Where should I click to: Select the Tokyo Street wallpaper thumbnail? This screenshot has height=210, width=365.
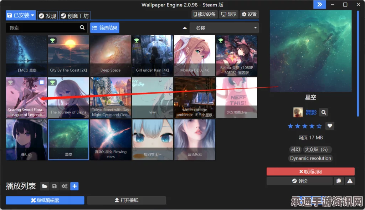[110, 98]
